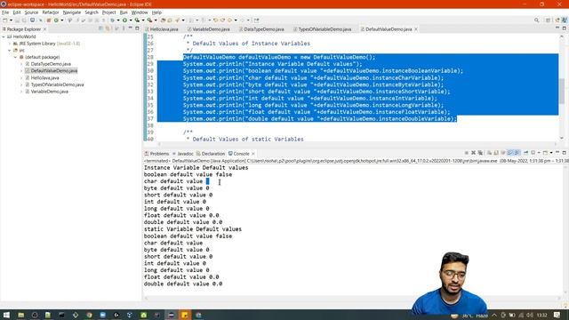This screenshot has width=569, height=320.
Task: Open the New file dropdown arrow
Action: pyautogui.click(x=12, y=20)
